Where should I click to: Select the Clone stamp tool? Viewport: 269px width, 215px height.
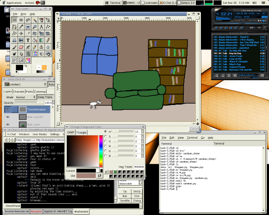coord(41,47)
